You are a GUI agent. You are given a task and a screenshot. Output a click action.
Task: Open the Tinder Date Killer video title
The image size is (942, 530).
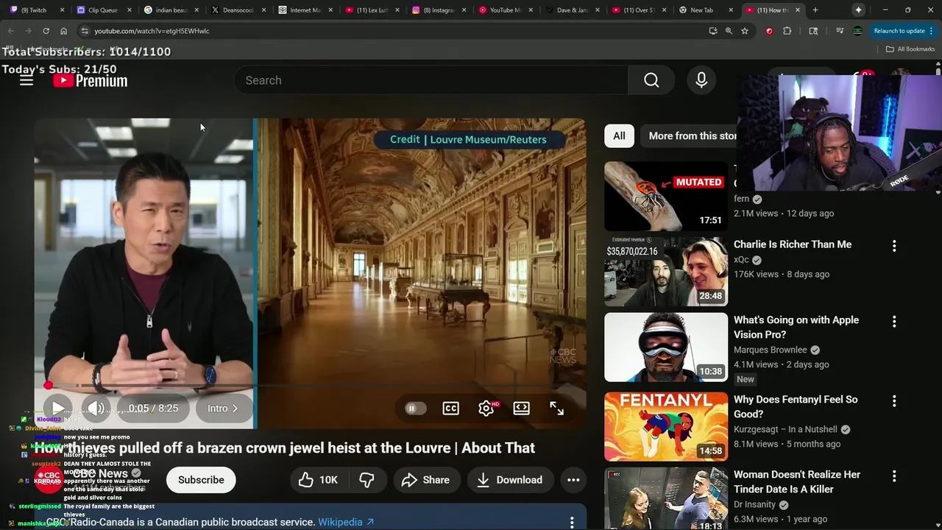797,481
